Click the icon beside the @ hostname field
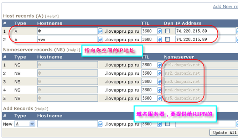Viewport: 238px width, 139px height. [x=100, y=31]
